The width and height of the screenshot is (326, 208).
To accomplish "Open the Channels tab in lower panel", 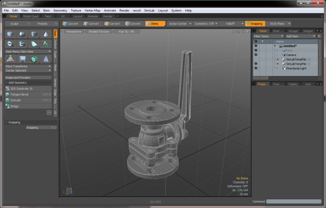I will (278, 84).
